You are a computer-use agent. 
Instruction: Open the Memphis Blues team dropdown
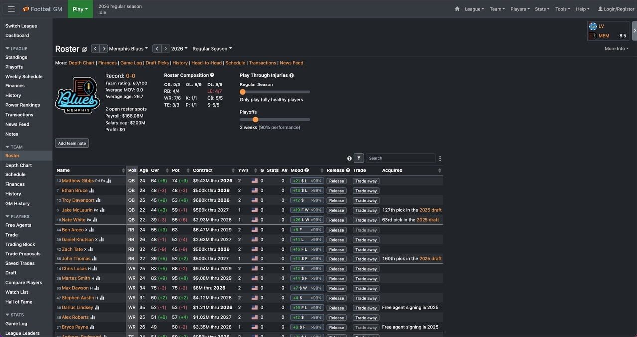[x=128, y=49]
